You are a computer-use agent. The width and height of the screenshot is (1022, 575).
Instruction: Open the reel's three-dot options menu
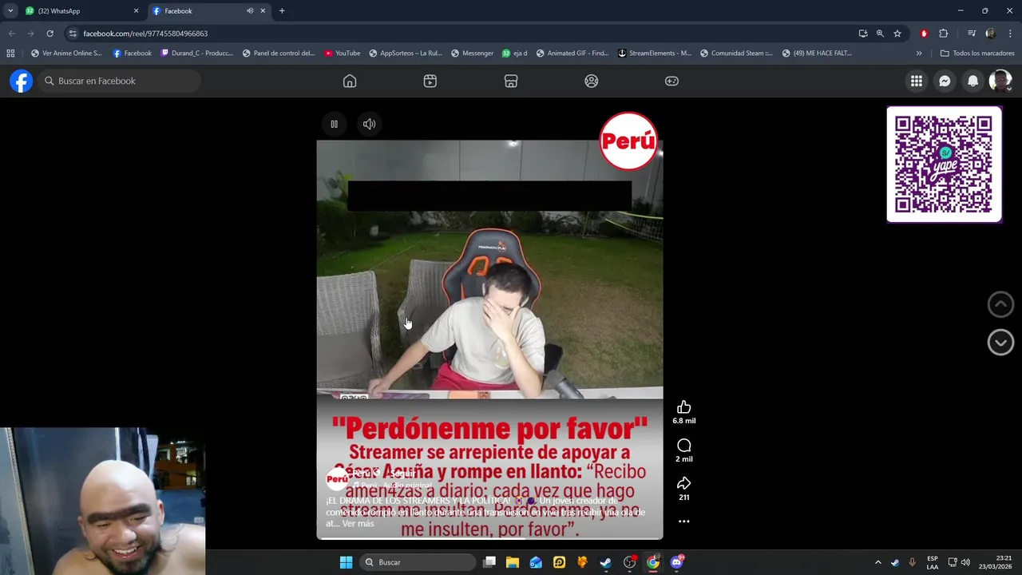683,521
